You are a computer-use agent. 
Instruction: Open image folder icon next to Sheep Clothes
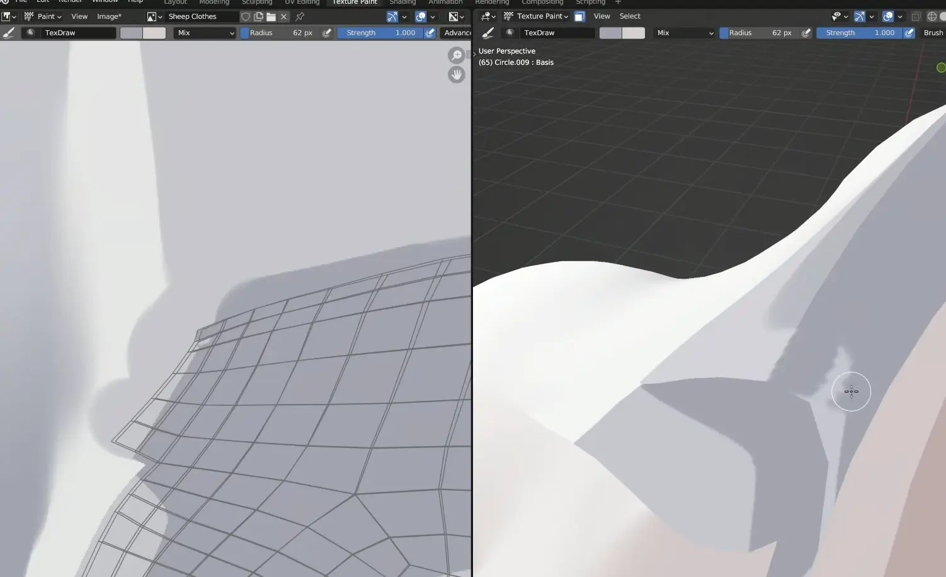(x=271, y=16)
